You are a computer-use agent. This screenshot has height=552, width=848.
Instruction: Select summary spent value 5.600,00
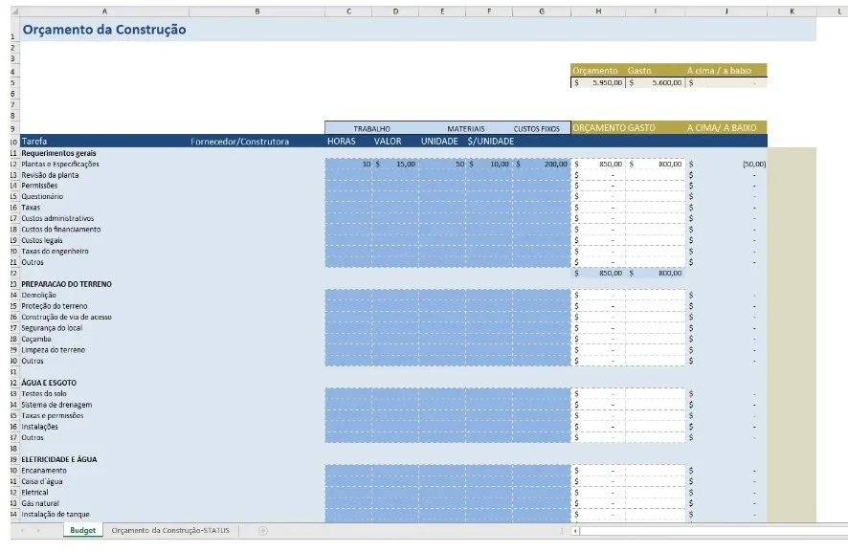(656, 82)
